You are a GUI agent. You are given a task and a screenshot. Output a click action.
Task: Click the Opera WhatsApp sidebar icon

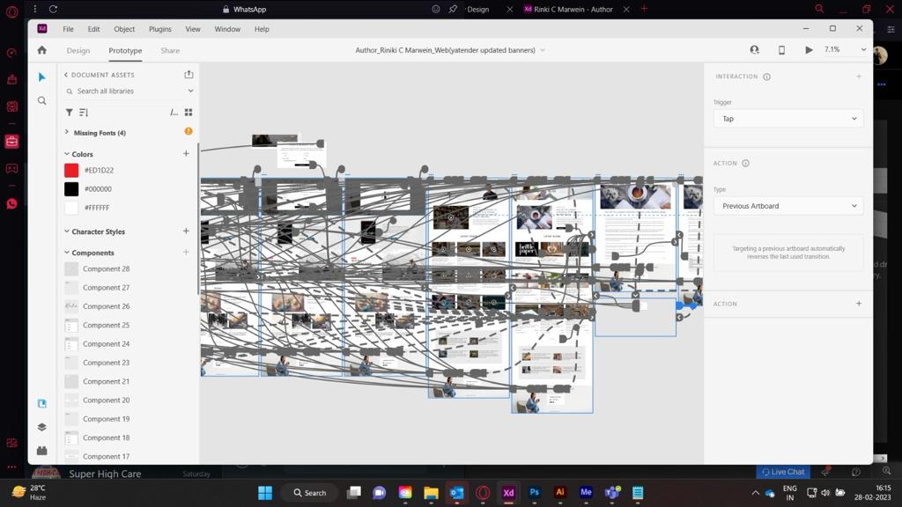11,204
